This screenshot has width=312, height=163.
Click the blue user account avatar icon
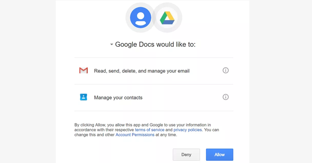coord(141,18)
